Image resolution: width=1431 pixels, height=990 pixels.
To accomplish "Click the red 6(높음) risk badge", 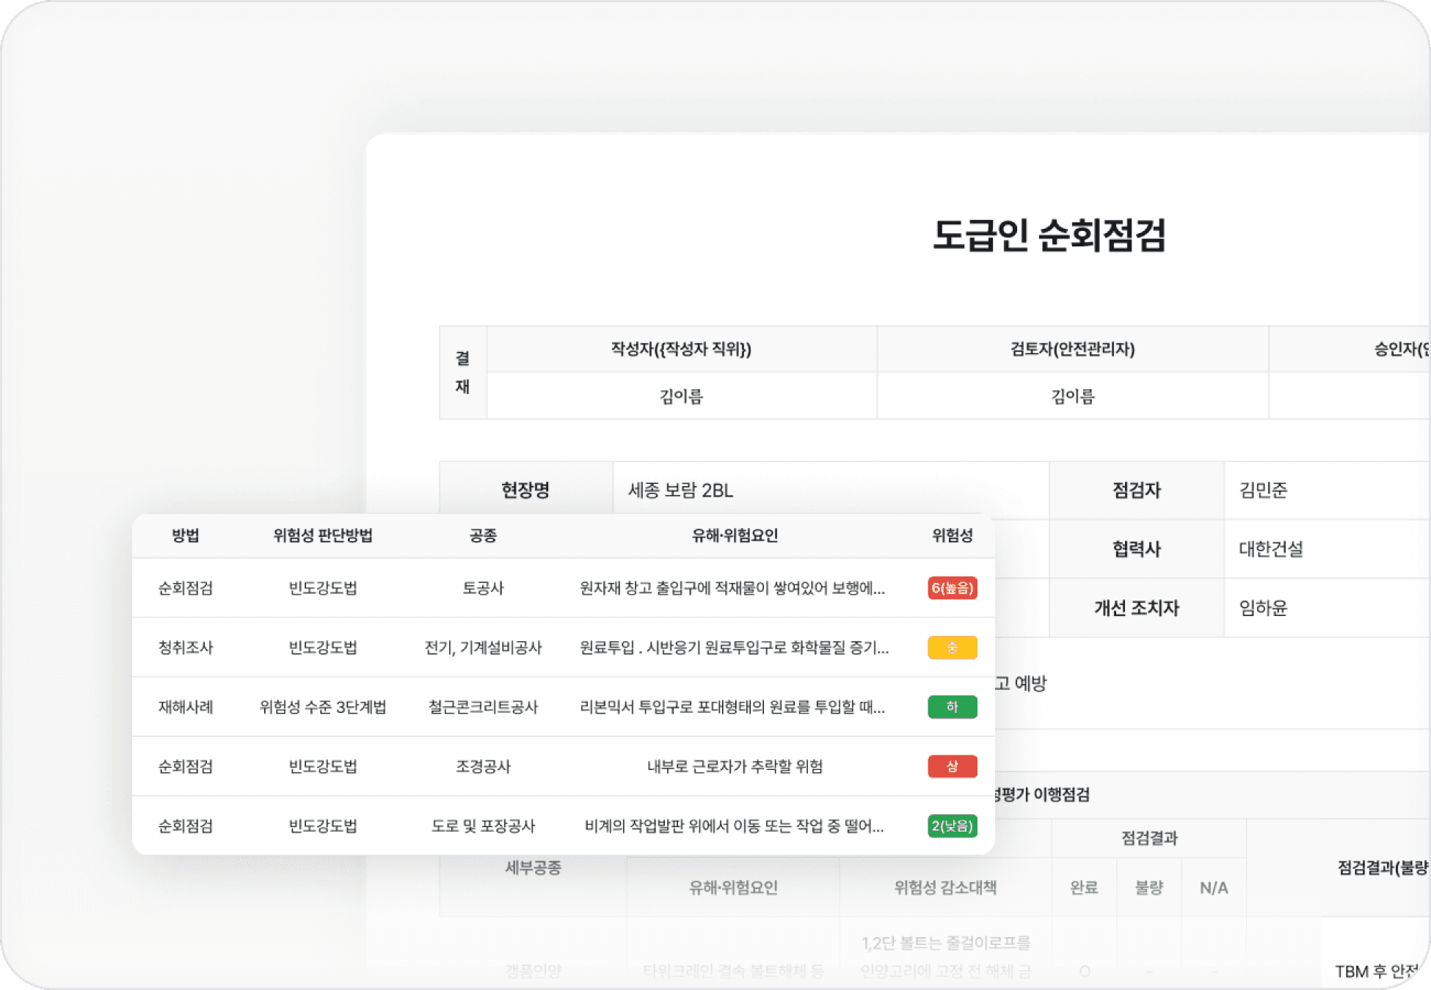I will (951, 588).
